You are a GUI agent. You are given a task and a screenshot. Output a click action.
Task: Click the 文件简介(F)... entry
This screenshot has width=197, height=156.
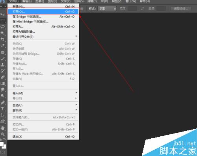pos(43,117)
